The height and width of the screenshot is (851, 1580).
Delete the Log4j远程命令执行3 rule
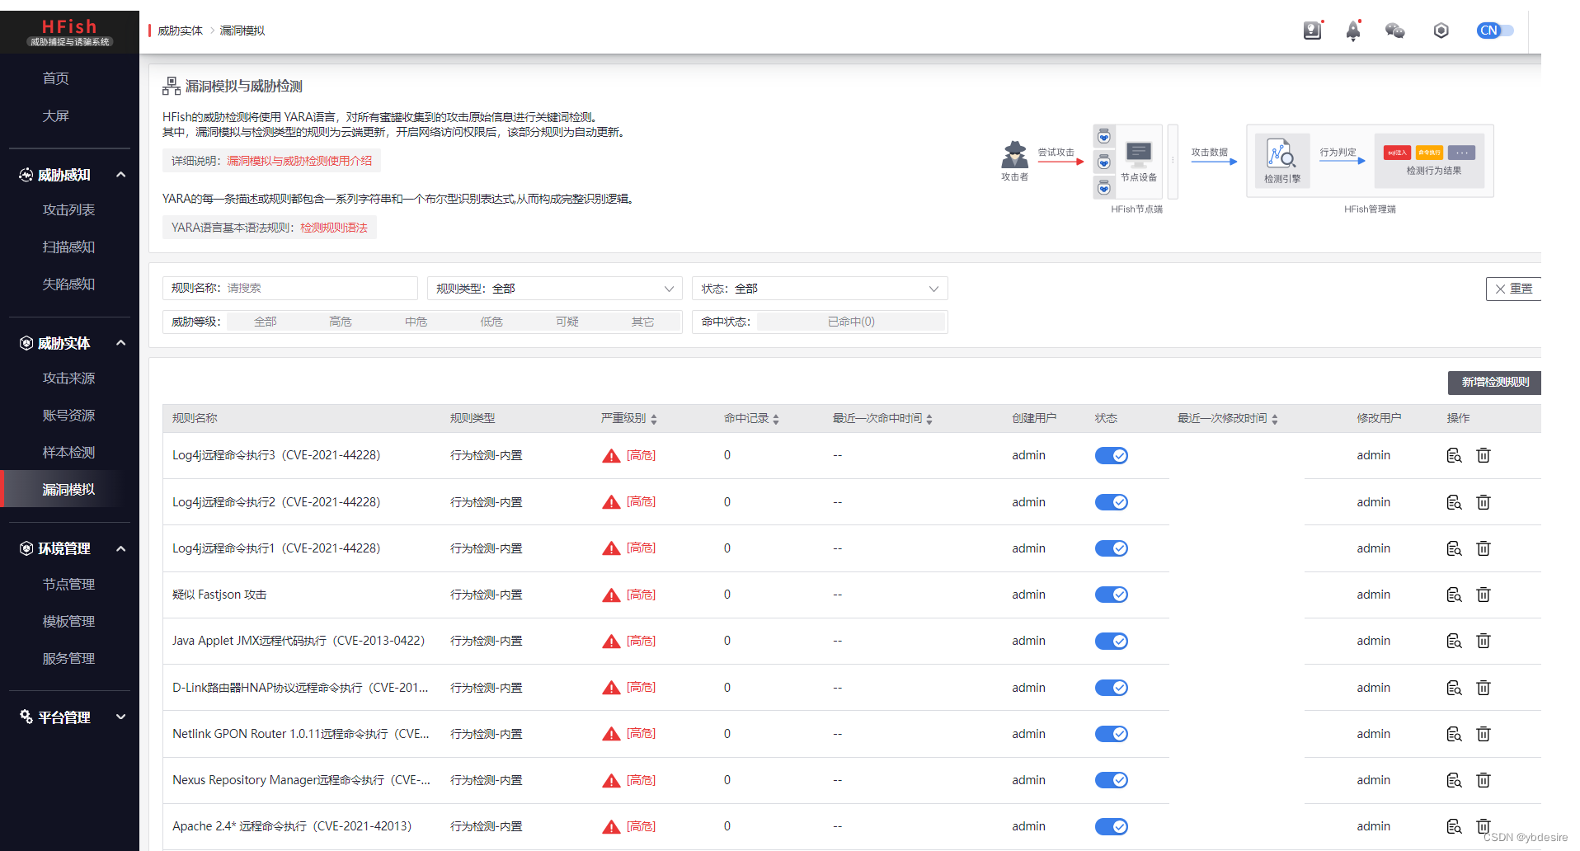coord(1483,455)
